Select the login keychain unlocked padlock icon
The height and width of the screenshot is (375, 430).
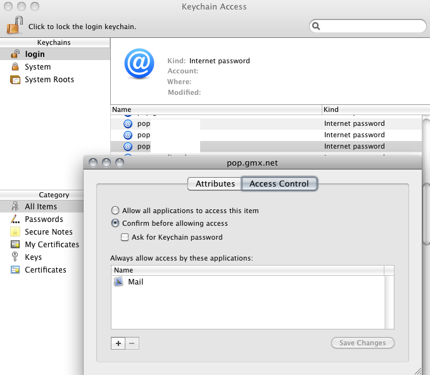click(x=15, y=54)
